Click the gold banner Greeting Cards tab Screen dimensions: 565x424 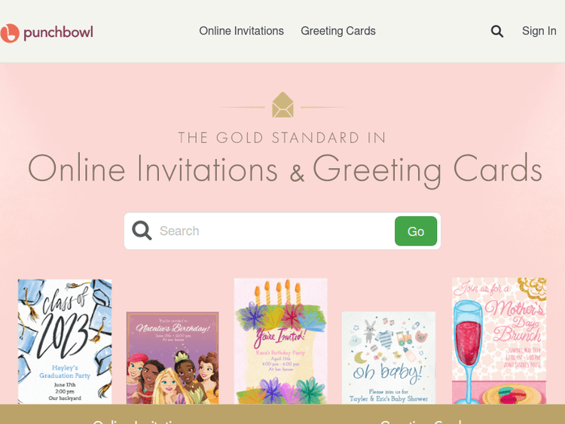tap(421, 420)
